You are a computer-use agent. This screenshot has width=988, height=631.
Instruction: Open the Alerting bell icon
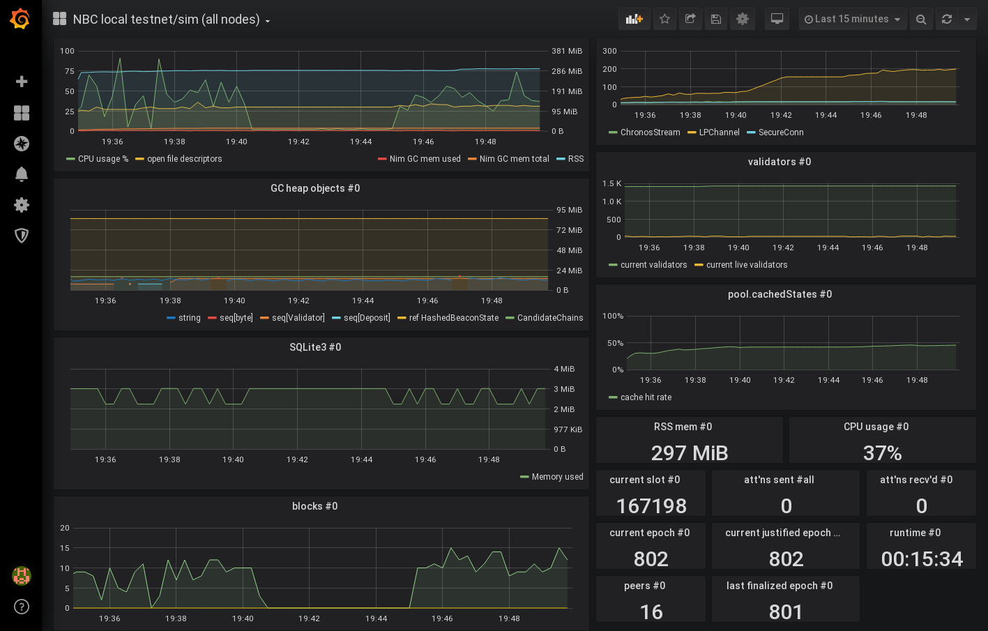22,174
